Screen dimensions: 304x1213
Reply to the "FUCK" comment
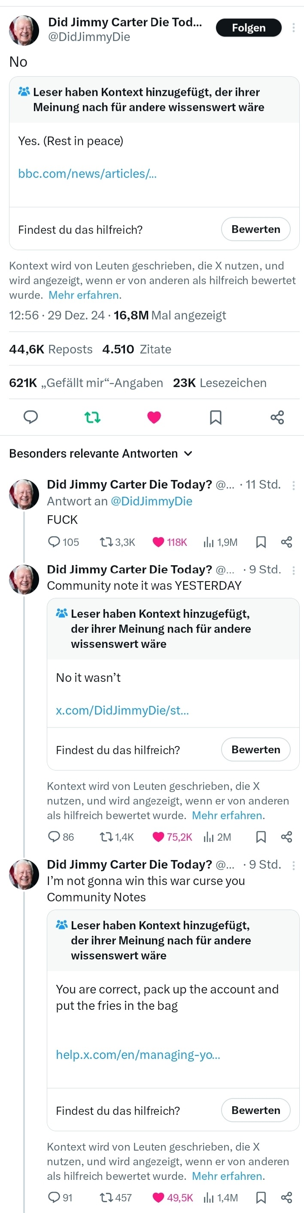pyautogui.click(x=55, y=542)
